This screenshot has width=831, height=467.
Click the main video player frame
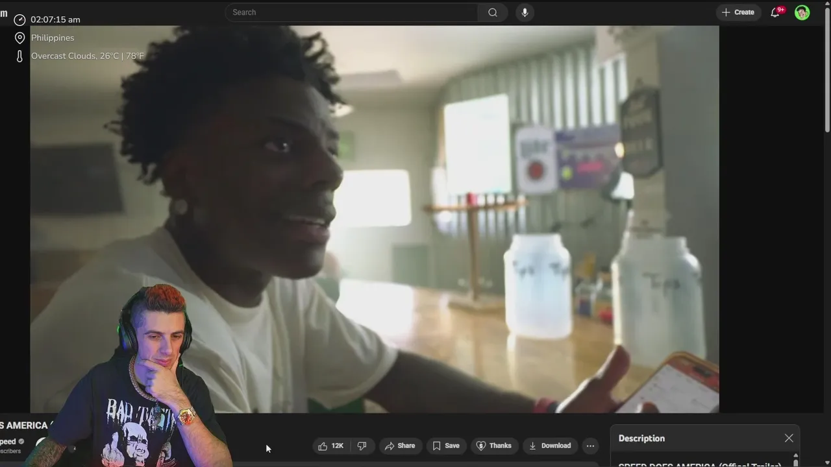[x=375, y=219]
